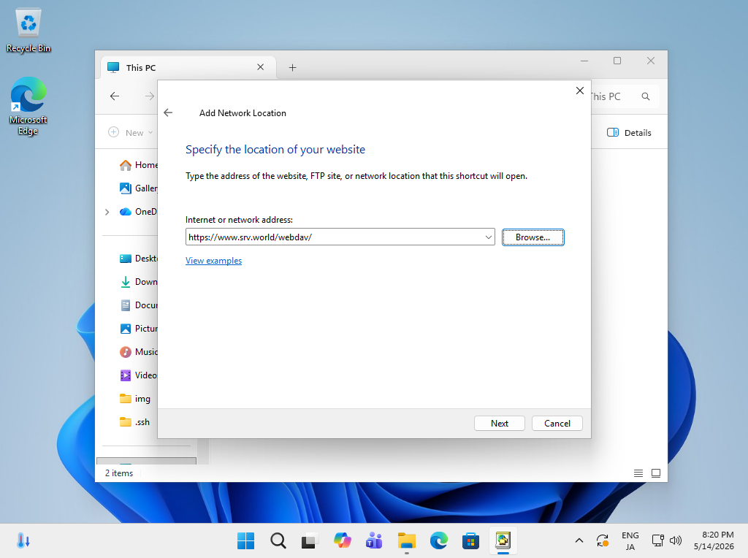This screenshot has width=748, height=558.
Task: Open the network address history dropdown
Action: [x=489, y=237]
